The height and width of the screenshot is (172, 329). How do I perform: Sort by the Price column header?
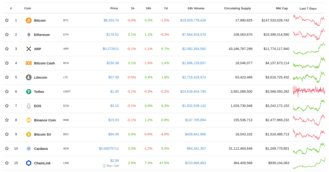(114, 8)
